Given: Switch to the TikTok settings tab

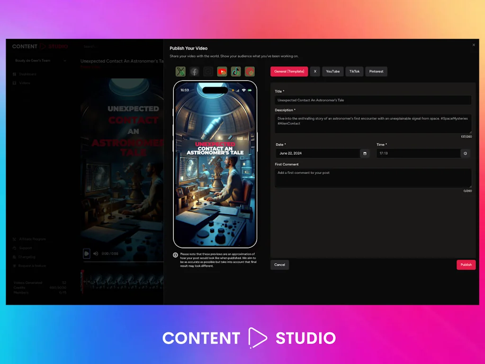Looking at the screenshot, I should (x=354, y=71).
